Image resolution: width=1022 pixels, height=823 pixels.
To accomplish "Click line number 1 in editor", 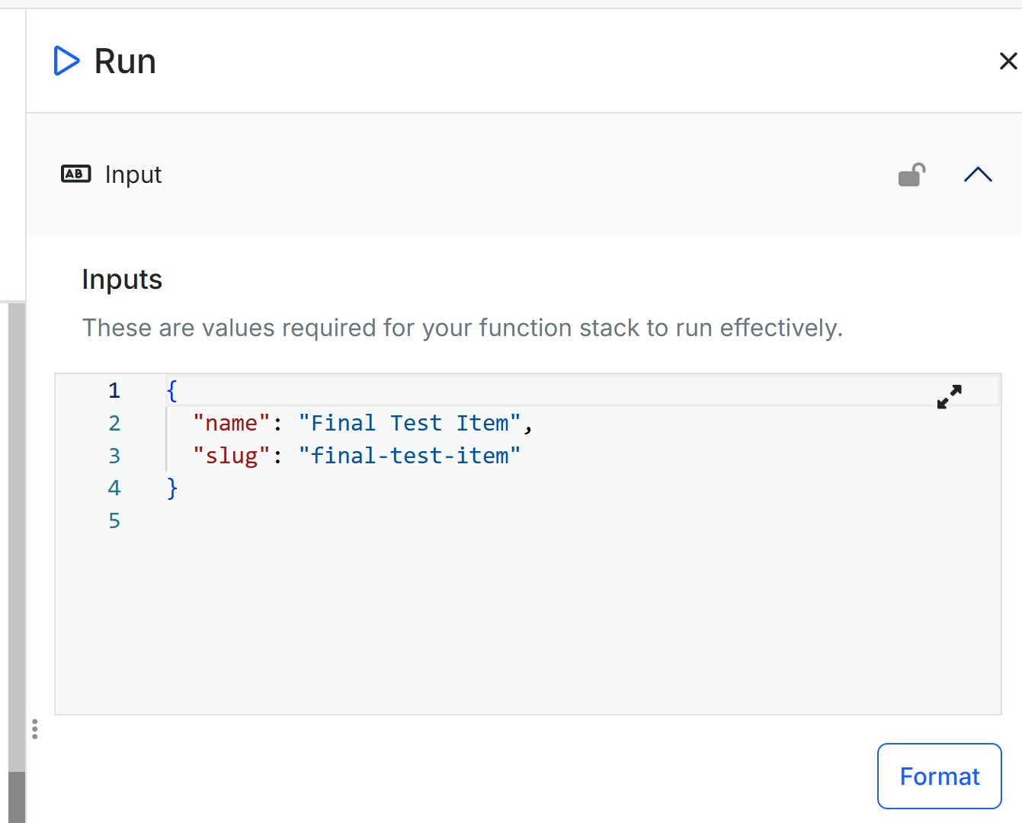I will 114,391.
